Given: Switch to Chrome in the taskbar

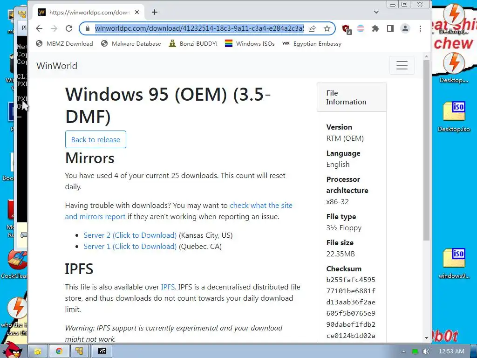Looking at the screenshot, I should pos(59,351).
